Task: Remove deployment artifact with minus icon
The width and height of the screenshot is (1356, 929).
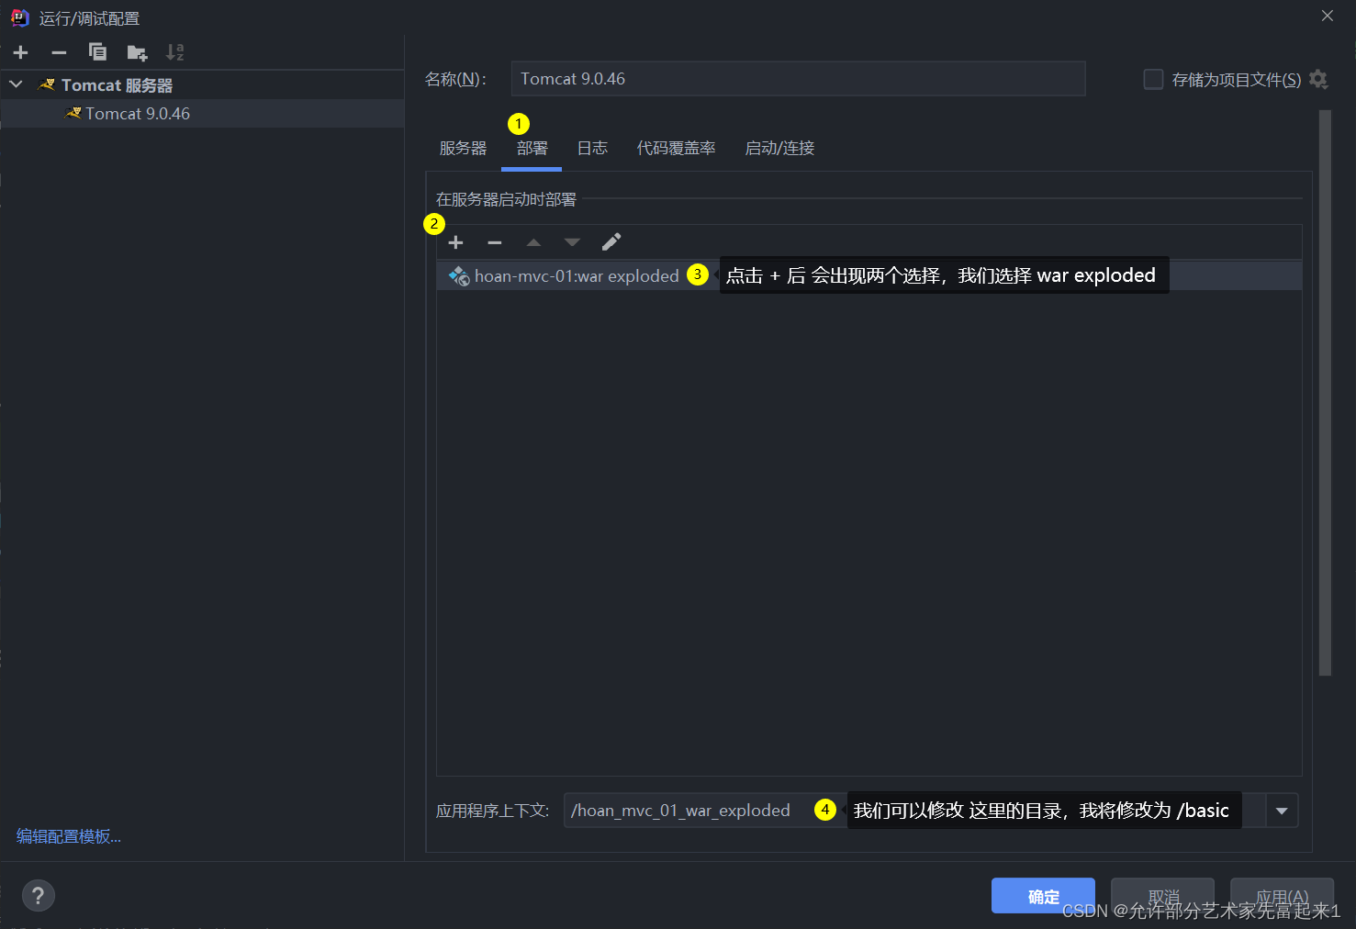Action: click(x=495, y=242)
